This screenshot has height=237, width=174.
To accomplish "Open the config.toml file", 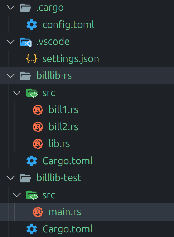I will (x=68, y=25).
